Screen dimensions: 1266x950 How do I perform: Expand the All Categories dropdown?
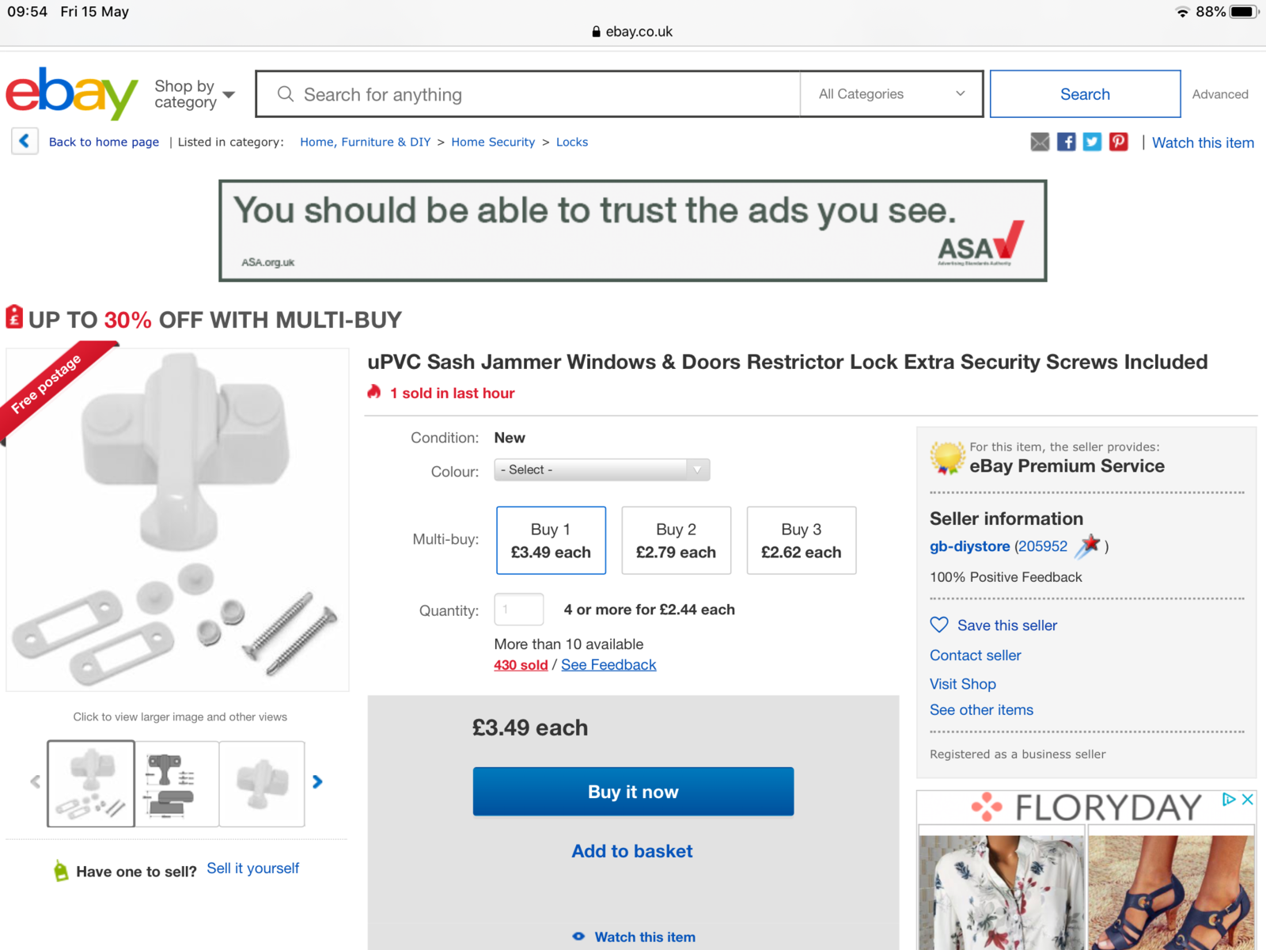pyautogui.click(x=892, y=93)
